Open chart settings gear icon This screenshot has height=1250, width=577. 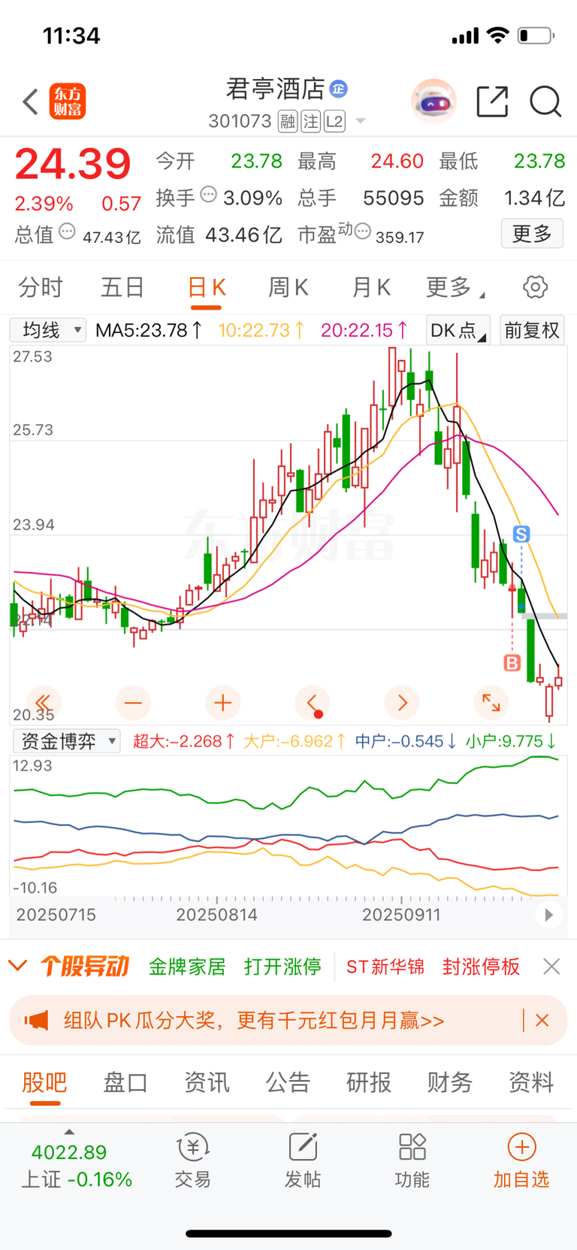535,287
